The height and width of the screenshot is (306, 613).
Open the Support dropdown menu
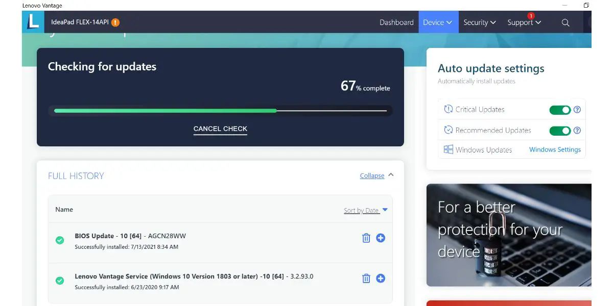524,22
